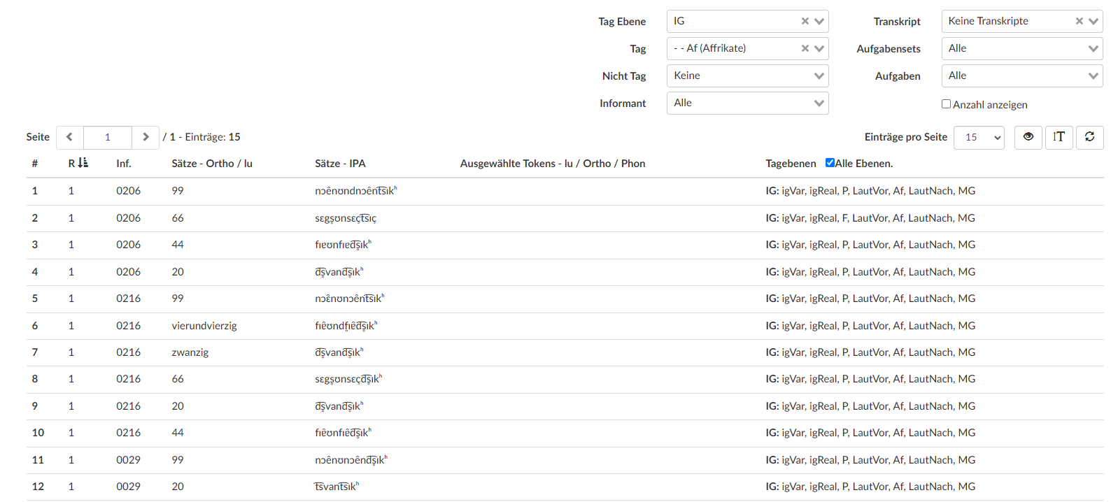The width and height of the screenshot is (1118, 502).
Task: Clear the Af (Affrikate) tag selection
Action: (805, 49)
